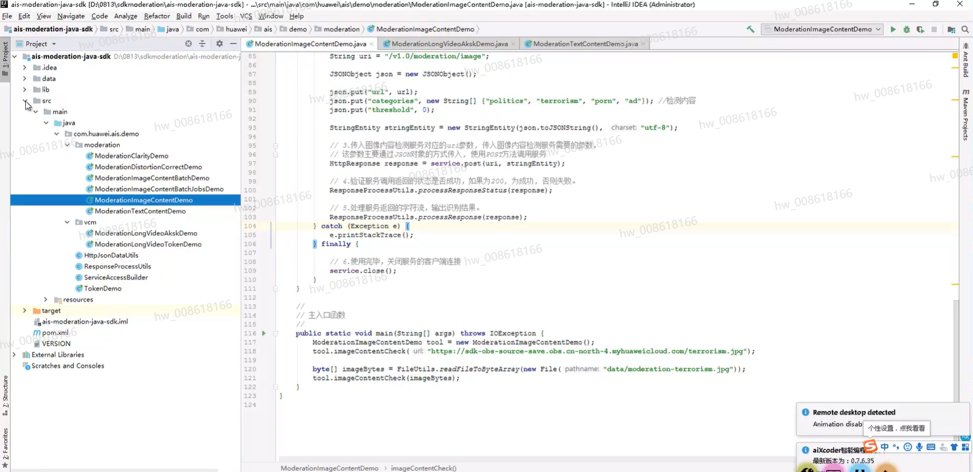This screenshot has height=472, width=973.
Task: Start debugging with the green bug icon
Action: 906,30
